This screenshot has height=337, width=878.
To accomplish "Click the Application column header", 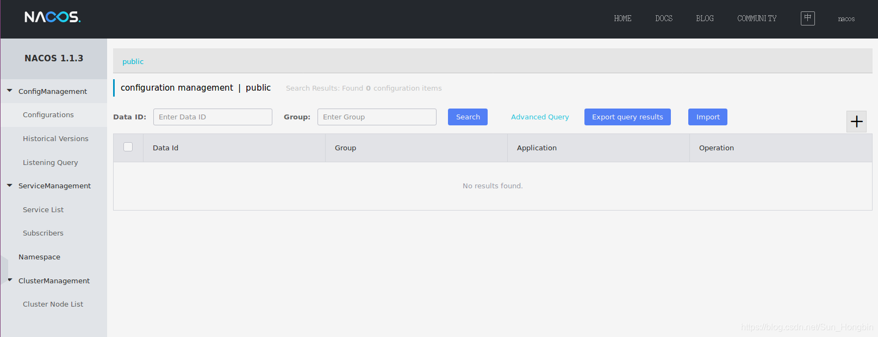I will point(599,148).
